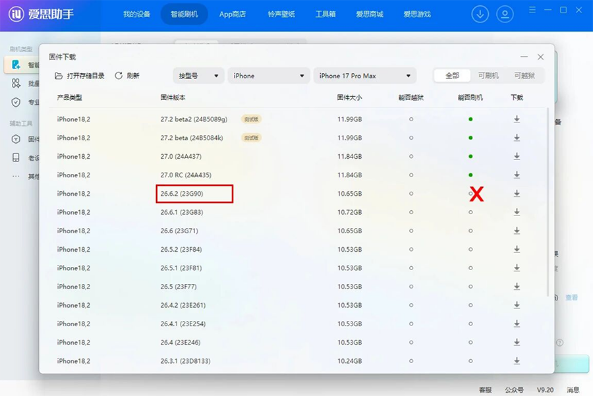Click the 固件版本 column header

(173, 98)
